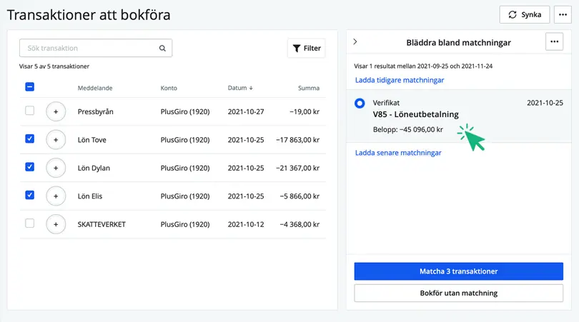The height and width of the screenshot is (322, 579).
Task: Uncheck the Lön Tove transaction
Action: pos(29,139)
